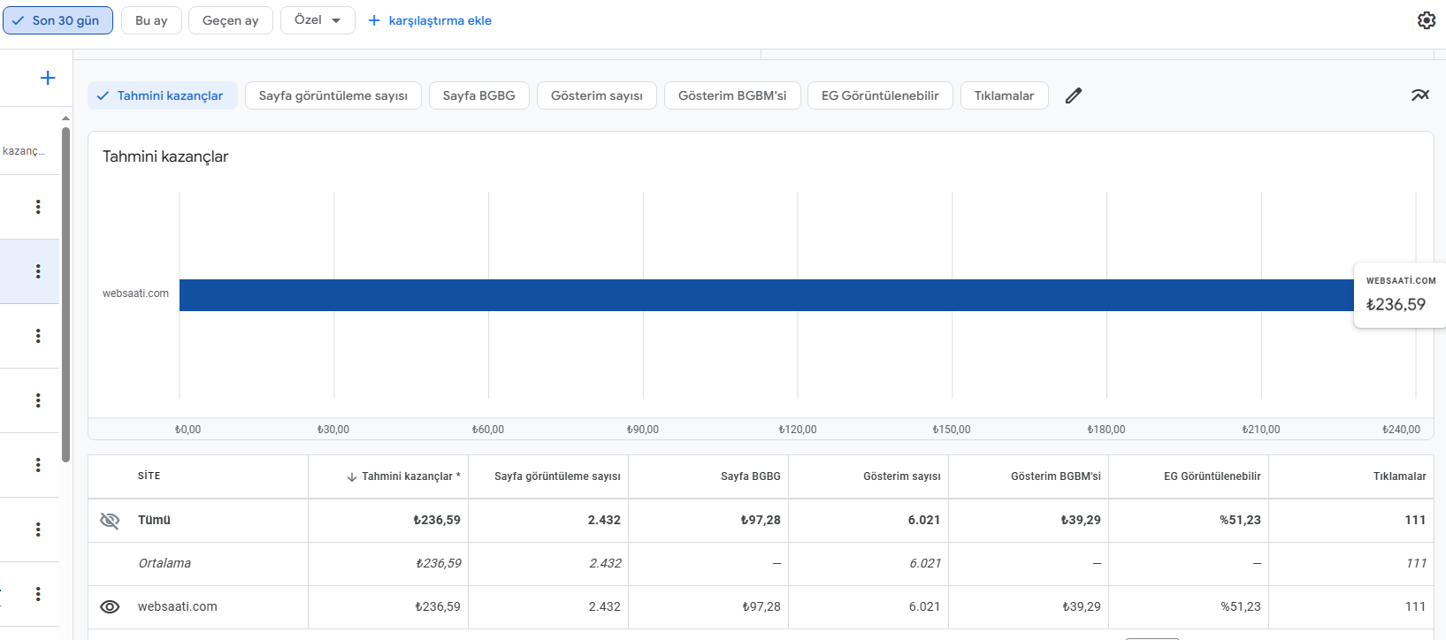Click the pencil edit metrics icon
This screenshot has height=640, width=1446.
pos(1074,95)
